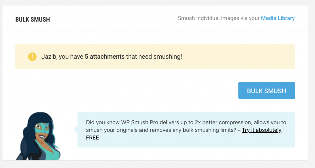The width and height of the screenshot is (315, 168).
Task: Click the speech bubble's pointer arrow
Action: (76, 130)
